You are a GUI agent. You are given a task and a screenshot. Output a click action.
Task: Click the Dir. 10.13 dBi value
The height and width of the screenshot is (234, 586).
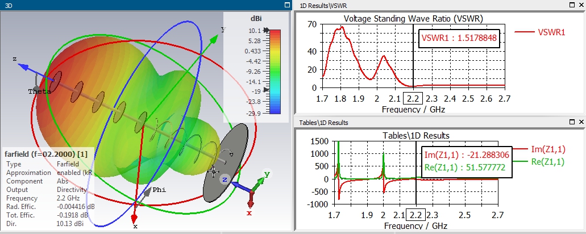coord(70,224)
